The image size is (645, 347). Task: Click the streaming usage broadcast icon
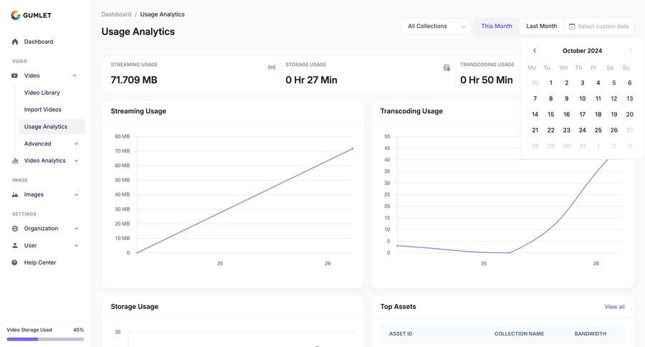(x=272, y=67)
